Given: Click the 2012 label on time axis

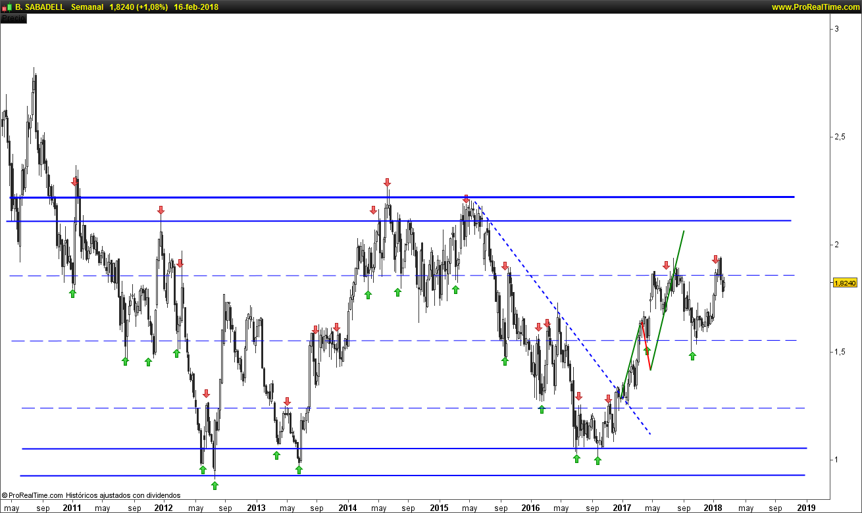Looking at the screenshot, I should [x=163, y=508].
